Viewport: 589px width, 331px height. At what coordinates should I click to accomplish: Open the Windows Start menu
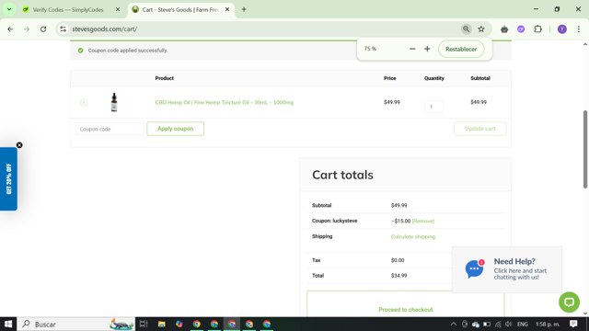pos(8,324)
